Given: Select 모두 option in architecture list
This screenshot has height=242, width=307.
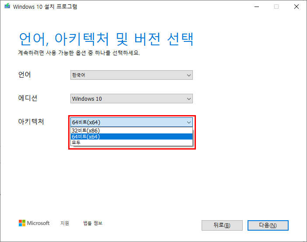Looking at the screenshot, I should tap(131, 143).
